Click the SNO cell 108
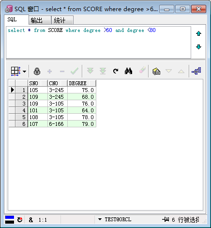 click(38, 117)
